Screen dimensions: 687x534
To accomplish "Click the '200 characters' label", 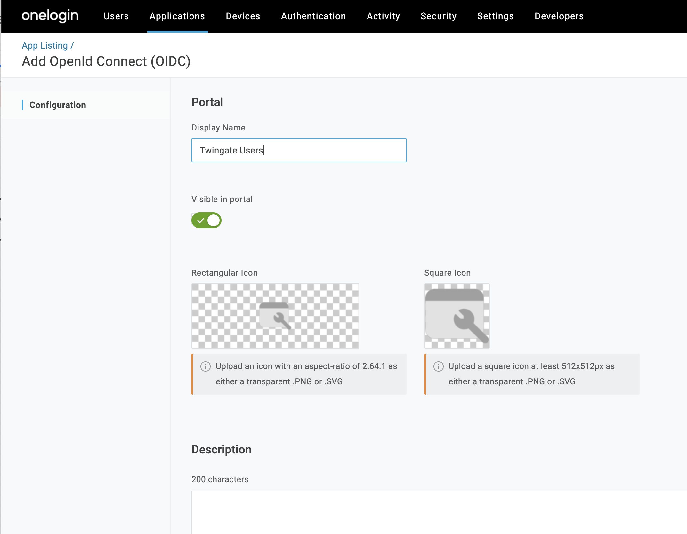I will pyautogui.click(x=220, y=479).
